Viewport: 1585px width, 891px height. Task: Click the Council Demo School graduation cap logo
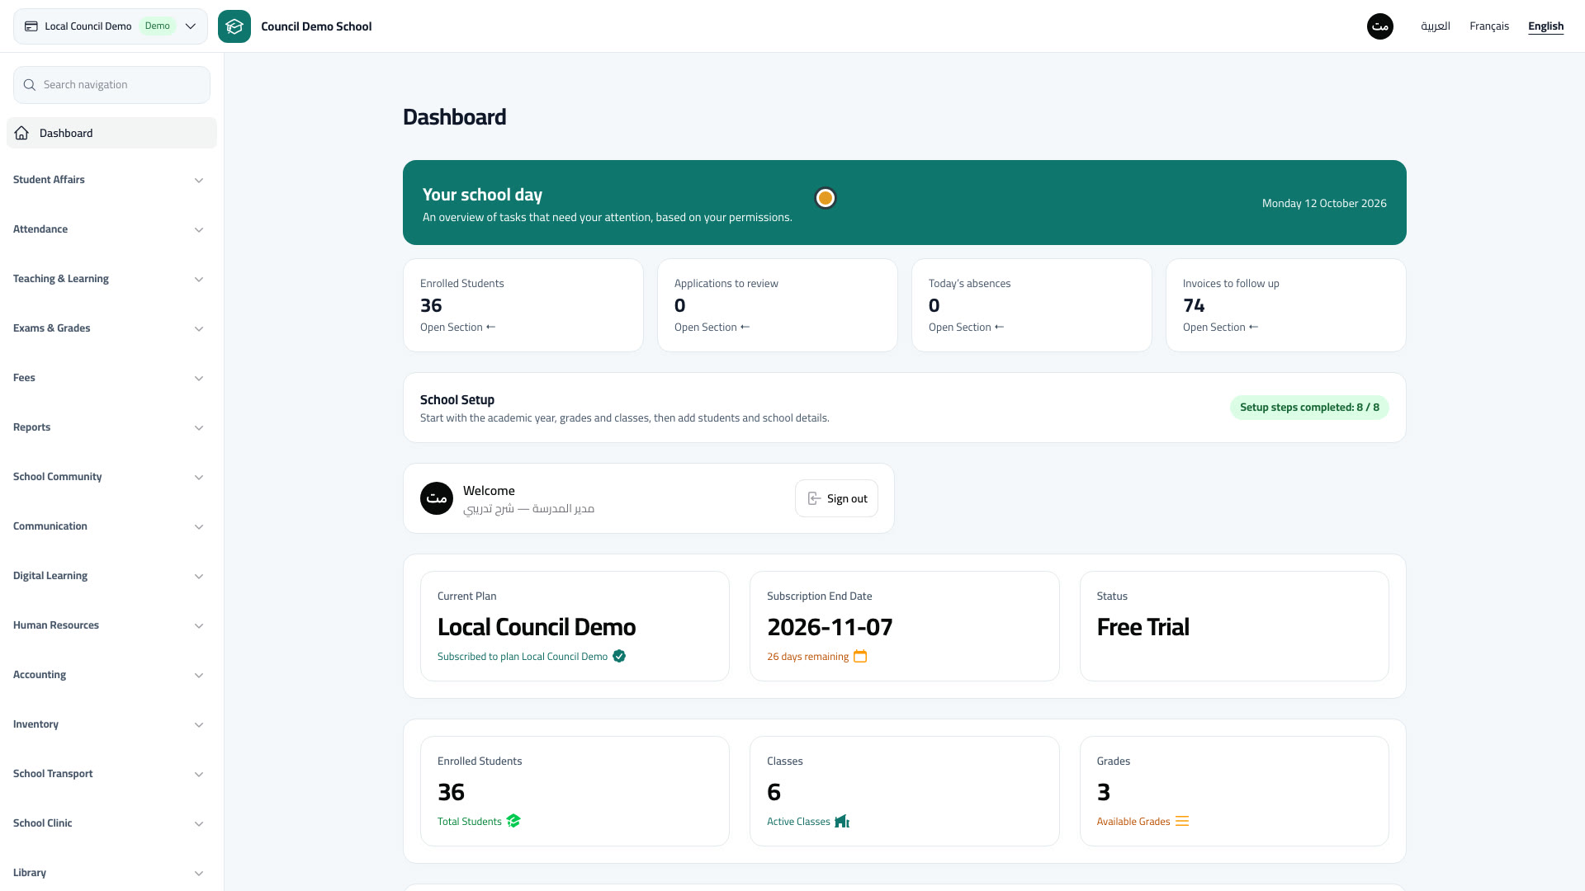(234, 26)
